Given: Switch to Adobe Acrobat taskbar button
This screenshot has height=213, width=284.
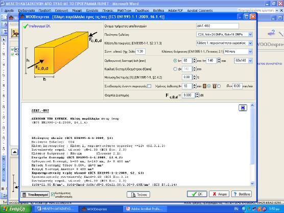Looking at the screenshot, I should tap(145, 209).
